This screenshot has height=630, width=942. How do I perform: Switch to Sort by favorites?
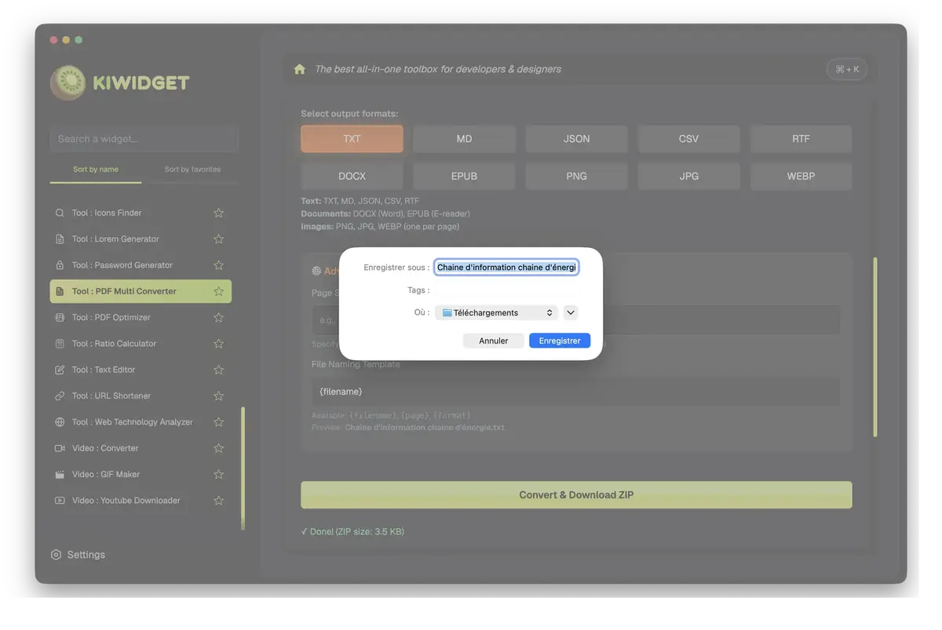(x=192, y=169)
